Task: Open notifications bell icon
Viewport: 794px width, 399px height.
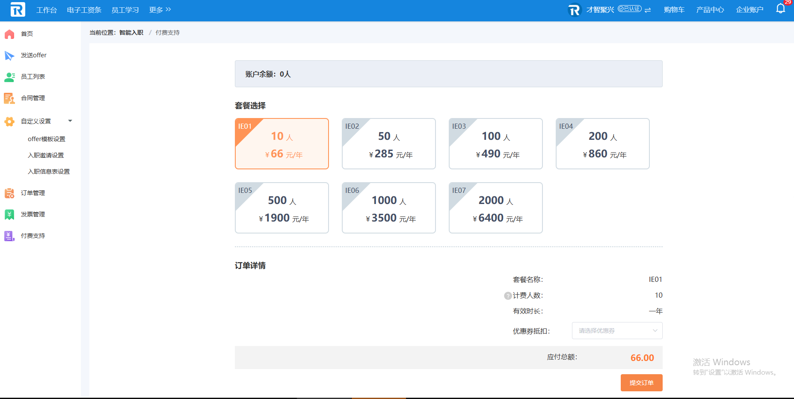Action: tap(781, 9)
